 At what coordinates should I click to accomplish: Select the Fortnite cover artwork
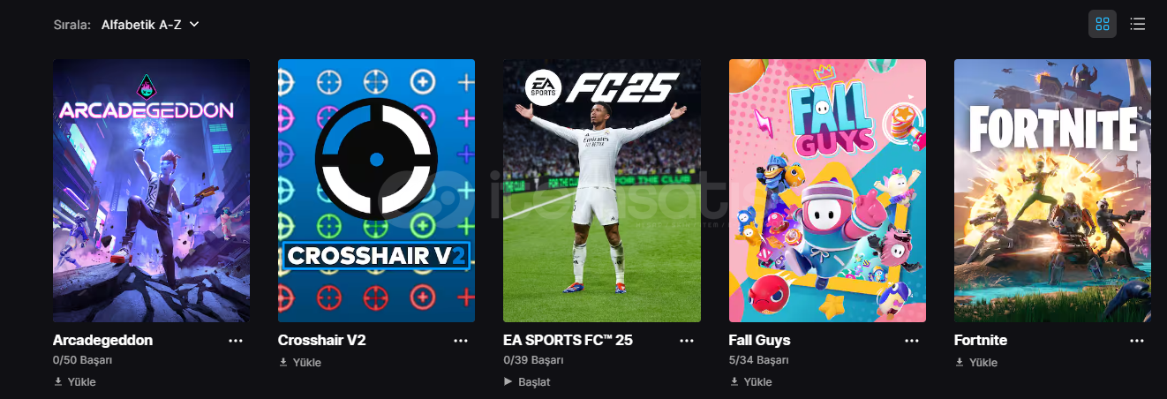(1052, 191)
